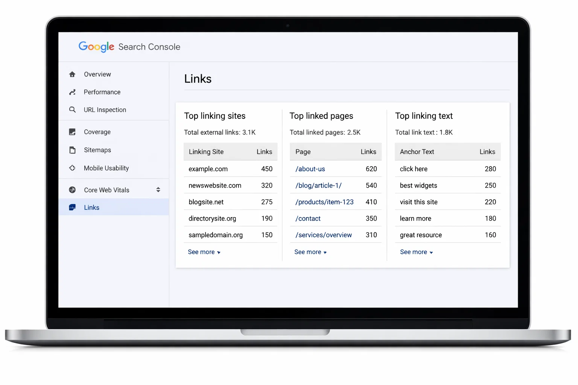Screen dimensions: 578x385
Task: Select the Performance chart icon
Action: 72,92
